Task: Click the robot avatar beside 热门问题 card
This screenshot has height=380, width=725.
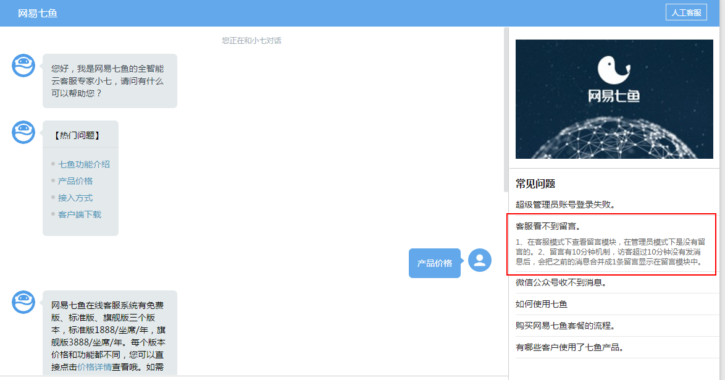Action: pyautogui.click(x=23, y=132)
